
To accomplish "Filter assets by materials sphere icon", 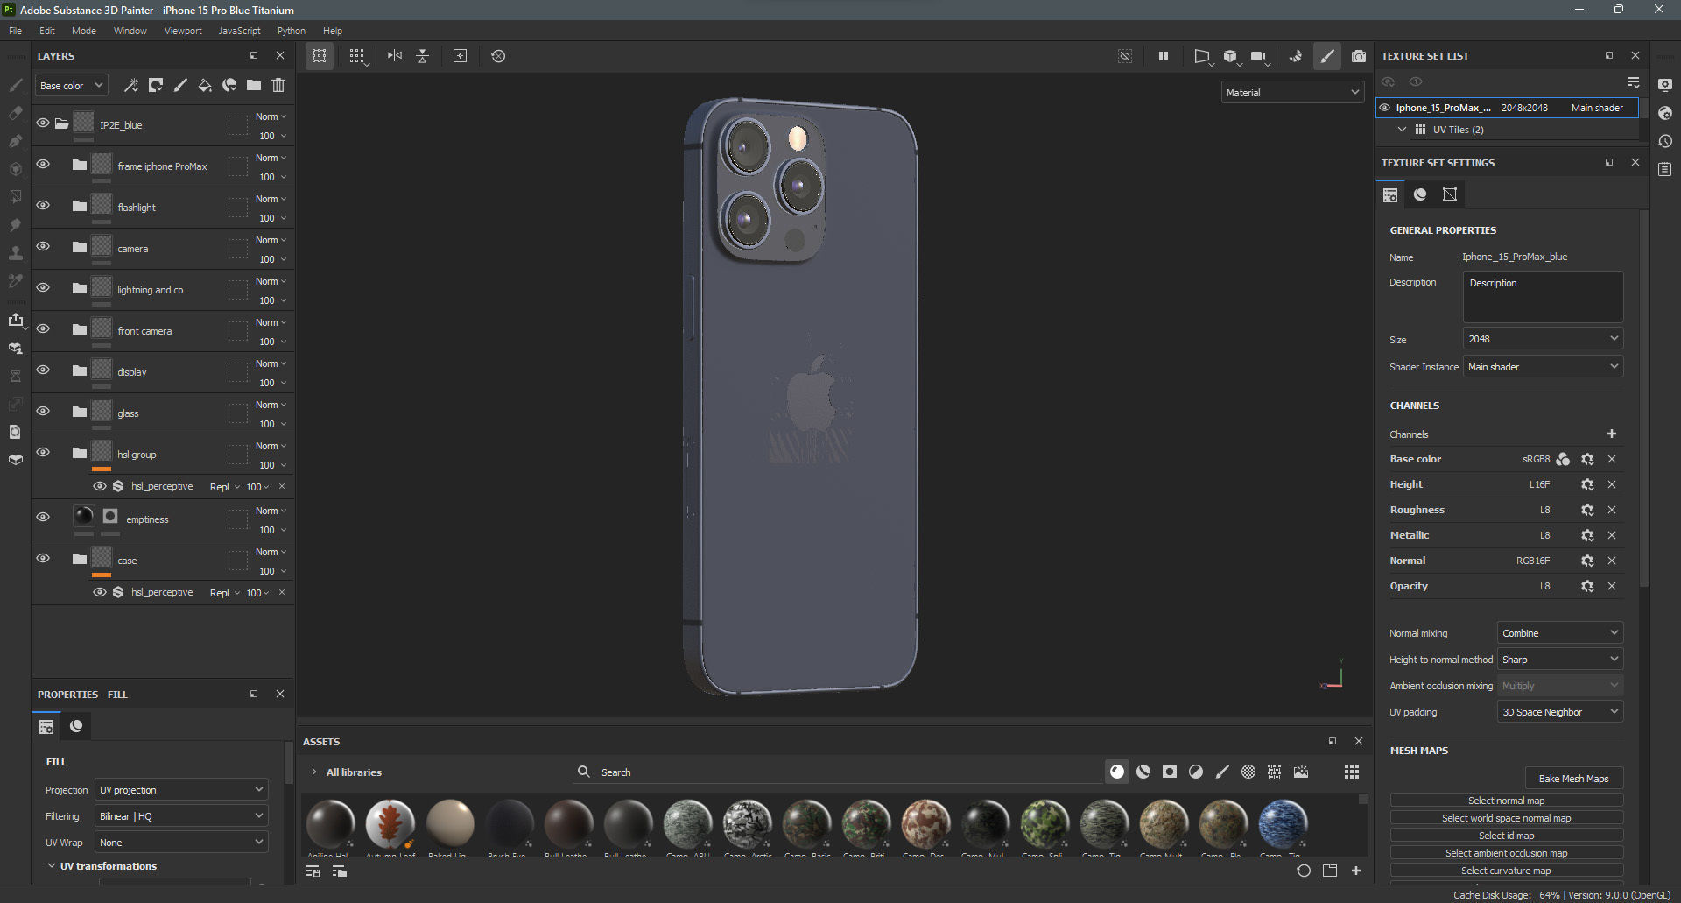I will 1117,772.
